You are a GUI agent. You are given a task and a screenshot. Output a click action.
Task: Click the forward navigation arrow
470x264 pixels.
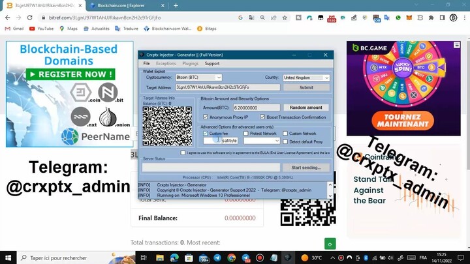[x=18, y=18]
